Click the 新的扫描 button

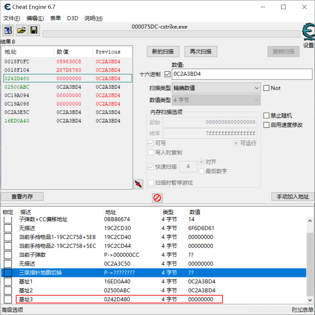pyautogui.click(x=163, y=52)
